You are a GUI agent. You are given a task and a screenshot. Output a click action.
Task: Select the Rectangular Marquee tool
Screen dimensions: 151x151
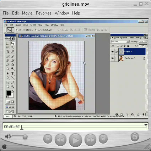tap(8, 44)
